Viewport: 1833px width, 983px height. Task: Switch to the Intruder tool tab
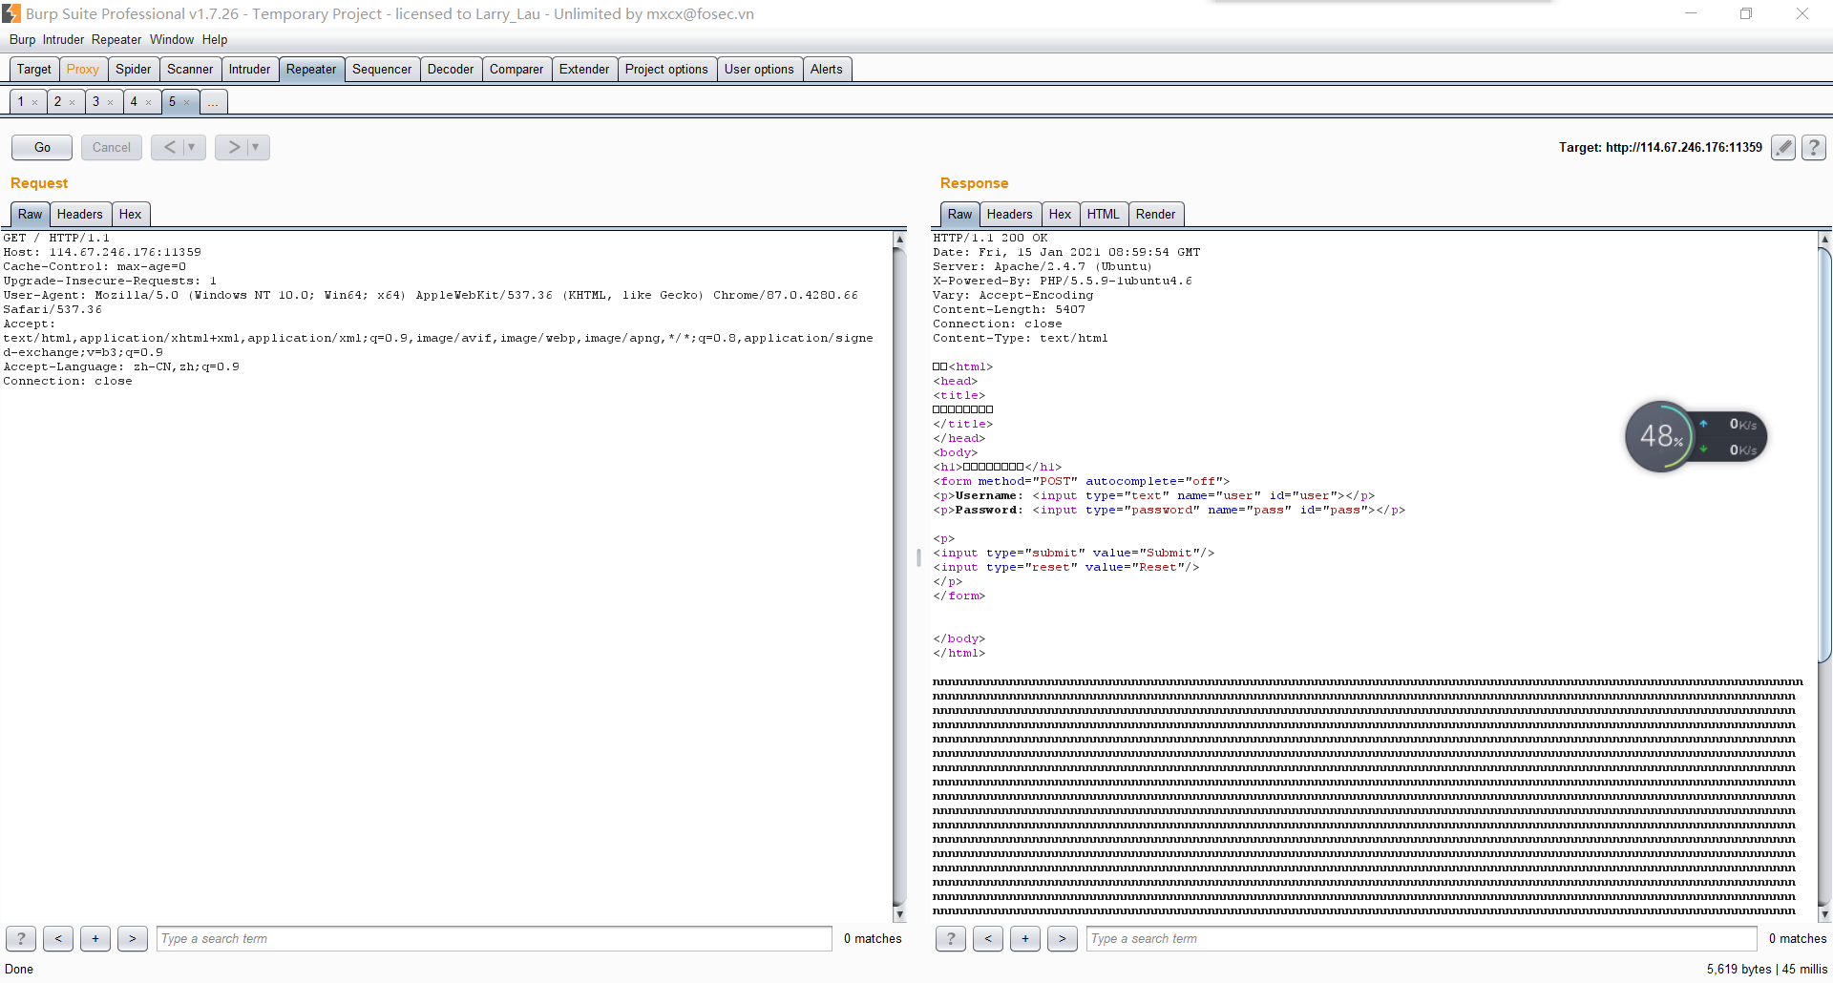coord(249,70)
